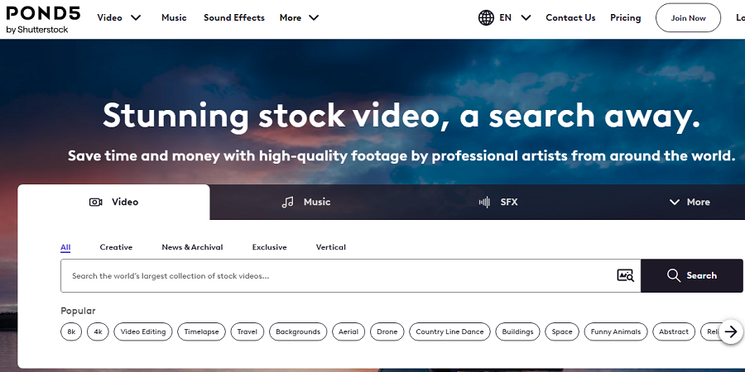Viewport: 745px width, 372px height.
Task: Open the search by image icon
Action: click(x=625, y=275)
